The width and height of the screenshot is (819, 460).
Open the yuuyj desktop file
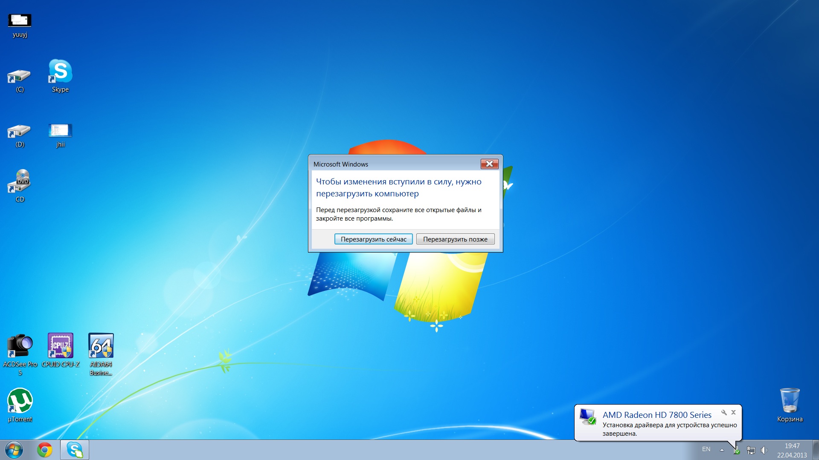(20, 21)
